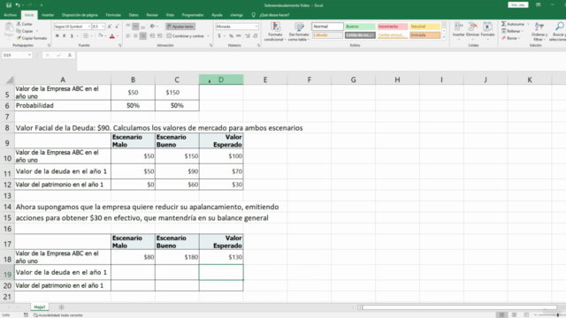Open Dar formato como tabla menu
566x318 pixels.
coord(299,32)
